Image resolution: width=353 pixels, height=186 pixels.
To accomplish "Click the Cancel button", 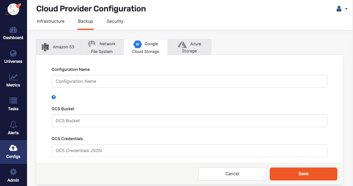I will [x=232, y=174].
